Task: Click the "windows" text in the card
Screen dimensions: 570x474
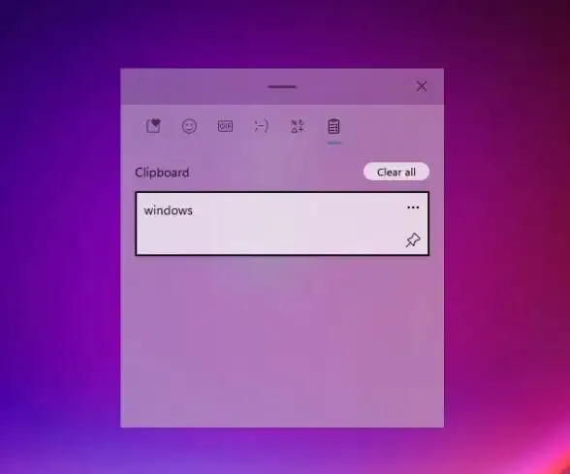Action: click(169, 210)
